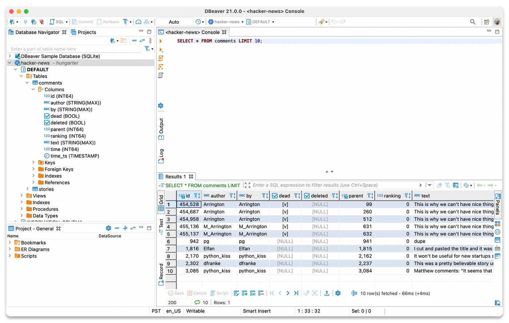
Task: Click the red Disconnect plug icon
Action: tap(42, 22)
